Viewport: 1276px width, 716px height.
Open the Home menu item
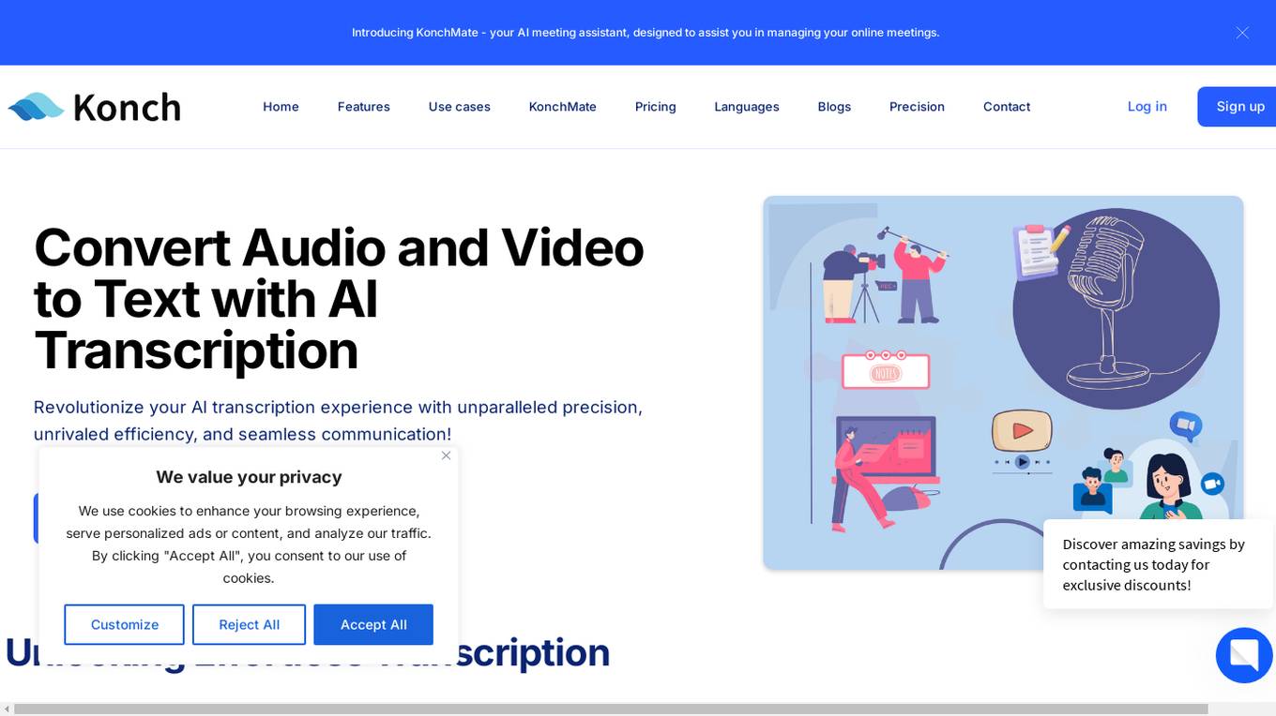click(281, 107)
